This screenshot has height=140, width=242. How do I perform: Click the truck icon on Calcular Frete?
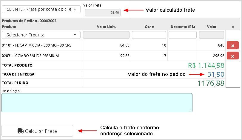point(21,131)
